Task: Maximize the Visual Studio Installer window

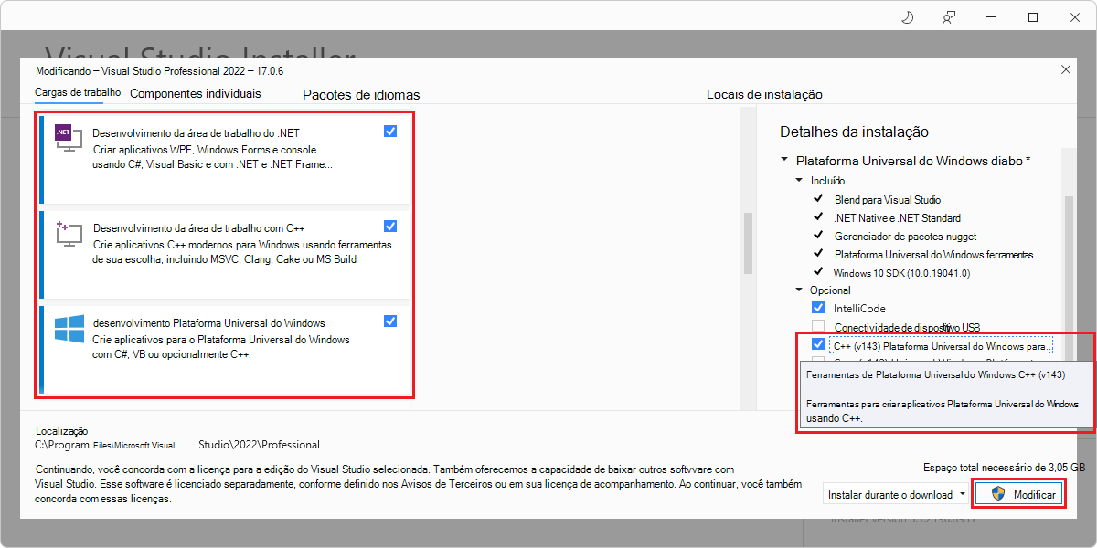Action: pyautogui.click(x=1033, y=17)
